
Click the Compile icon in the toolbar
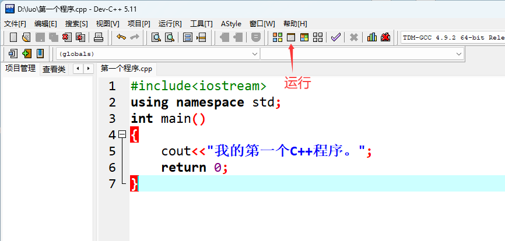277,38
